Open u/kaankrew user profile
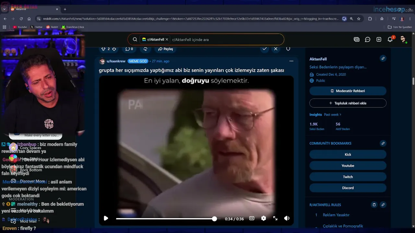This screenshot has height=233, width=415. (x=116, y=61)
